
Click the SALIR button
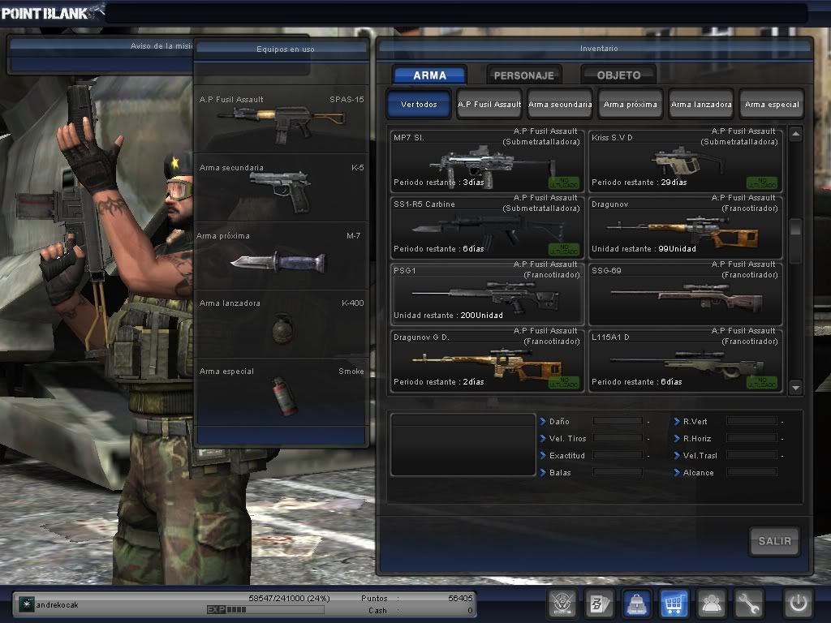tap(774, 541)
